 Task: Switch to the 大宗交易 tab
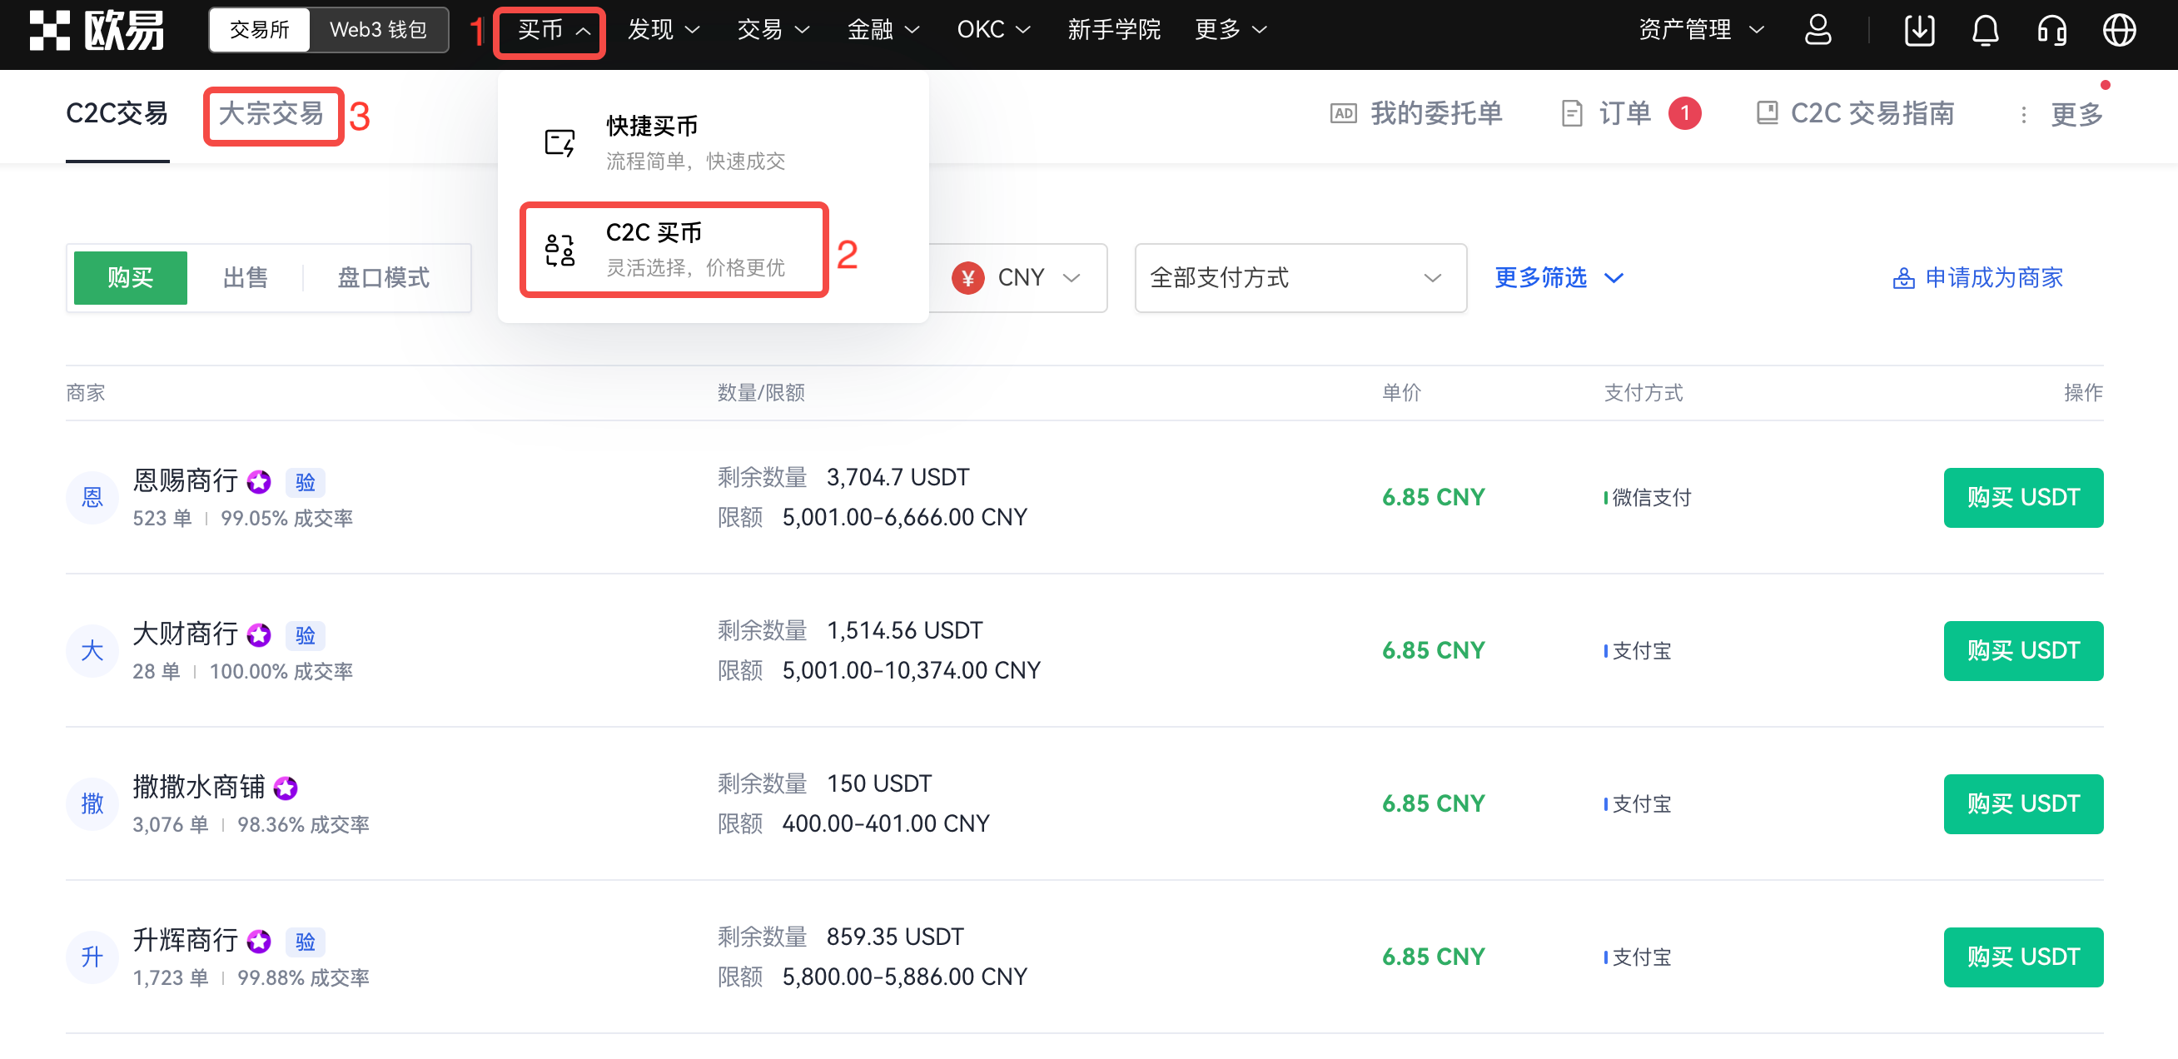(x=271, y=113)
